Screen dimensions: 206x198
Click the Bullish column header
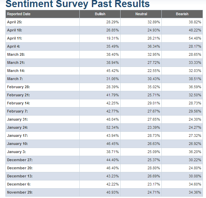point(100,14)
